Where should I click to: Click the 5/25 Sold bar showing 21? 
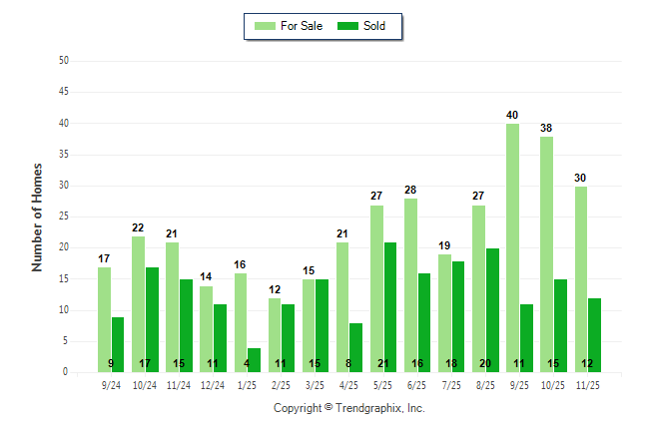[x=390, y=307]
